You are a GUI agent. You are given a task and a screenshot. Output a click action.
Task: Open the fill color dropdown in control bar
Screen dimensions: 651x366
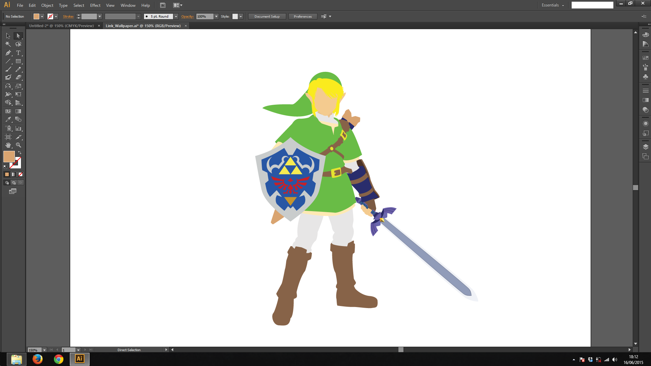[x=42, y=17]
